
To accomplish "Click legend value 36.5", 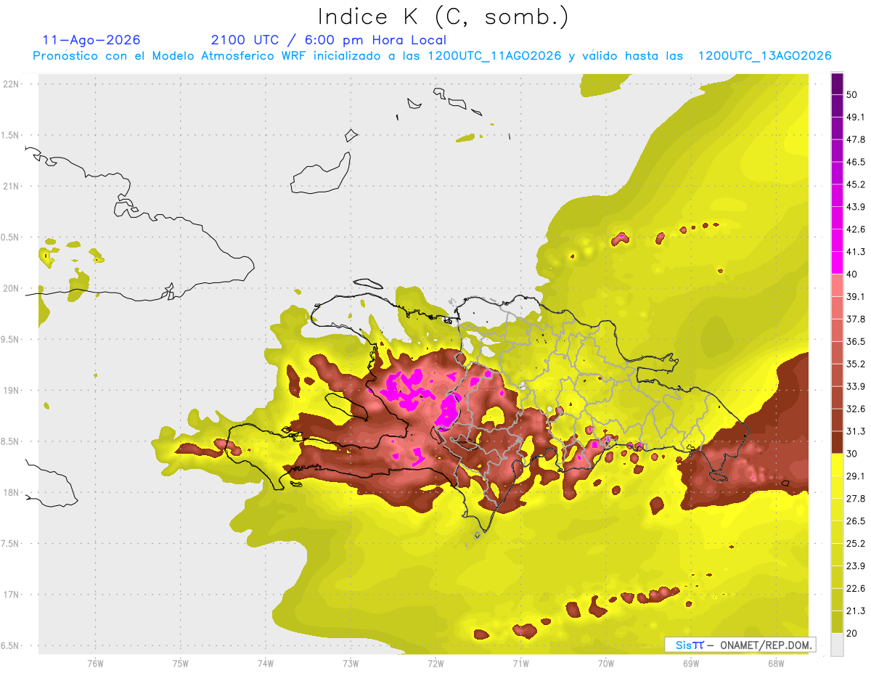I will tap(856, 341).
